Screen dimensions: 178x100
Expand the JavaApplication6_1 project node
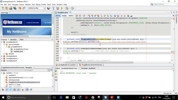point(2,59)
